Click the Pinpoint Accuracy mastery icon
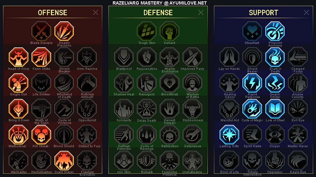The width and height of the screenshot is (316, 177). pos(275,31)
